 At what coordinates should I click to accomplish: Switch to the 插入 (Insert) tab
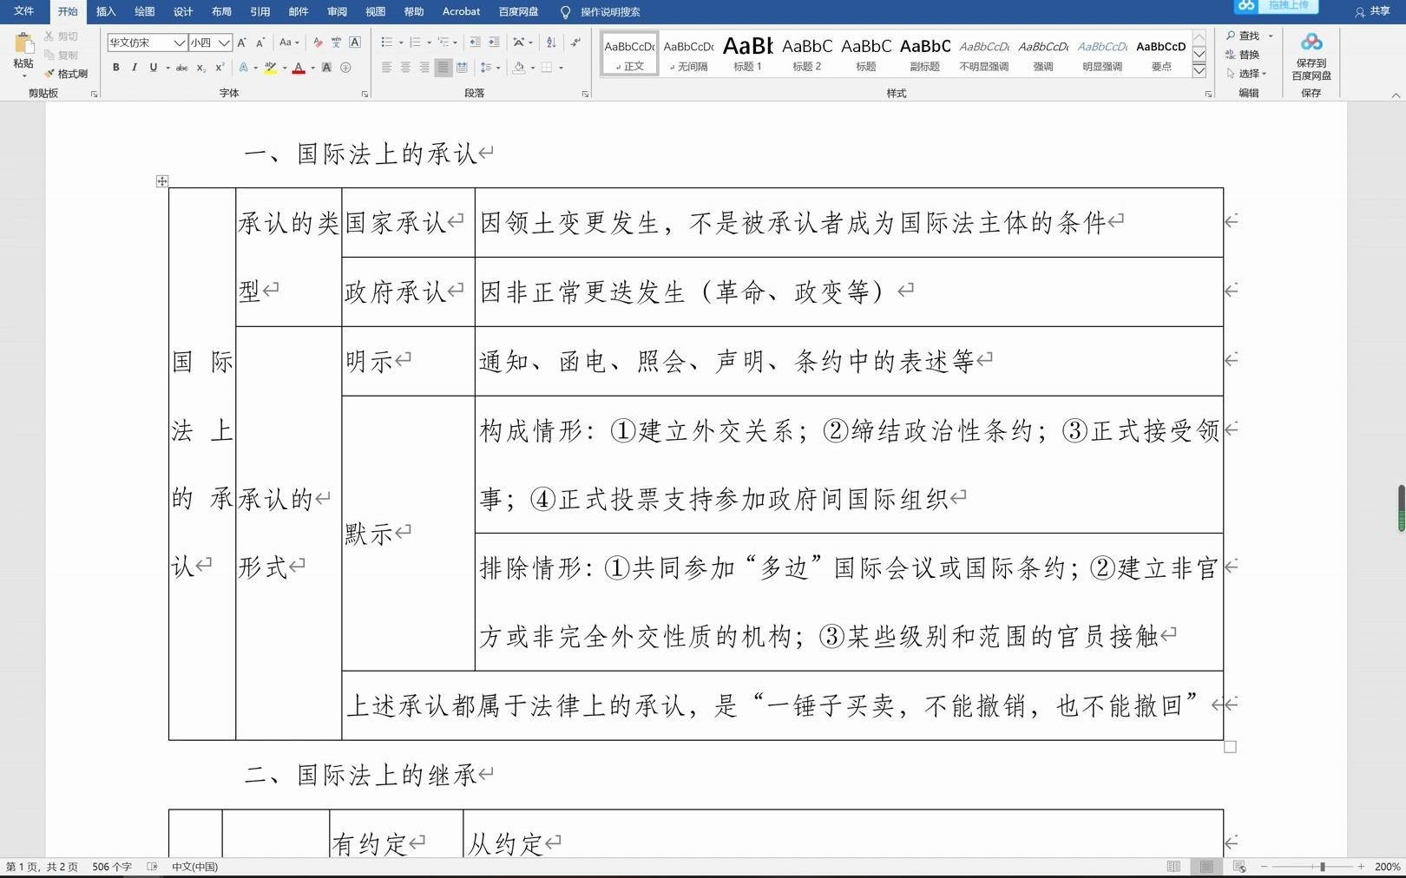coord(106,11)
